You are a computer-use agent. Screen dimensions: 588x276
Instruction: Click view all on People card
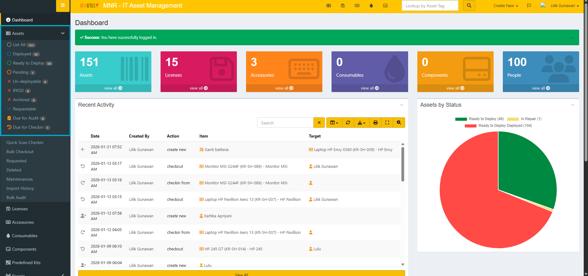pos(541,88)
